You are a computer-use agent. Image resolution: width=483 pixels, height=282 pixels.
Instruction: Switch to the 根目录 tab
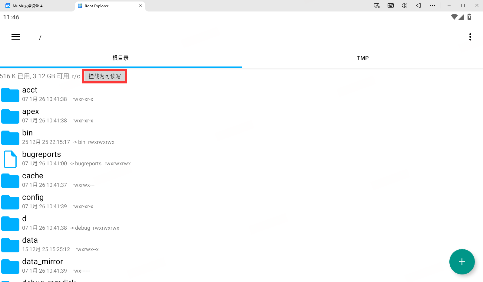coord(121,58)
